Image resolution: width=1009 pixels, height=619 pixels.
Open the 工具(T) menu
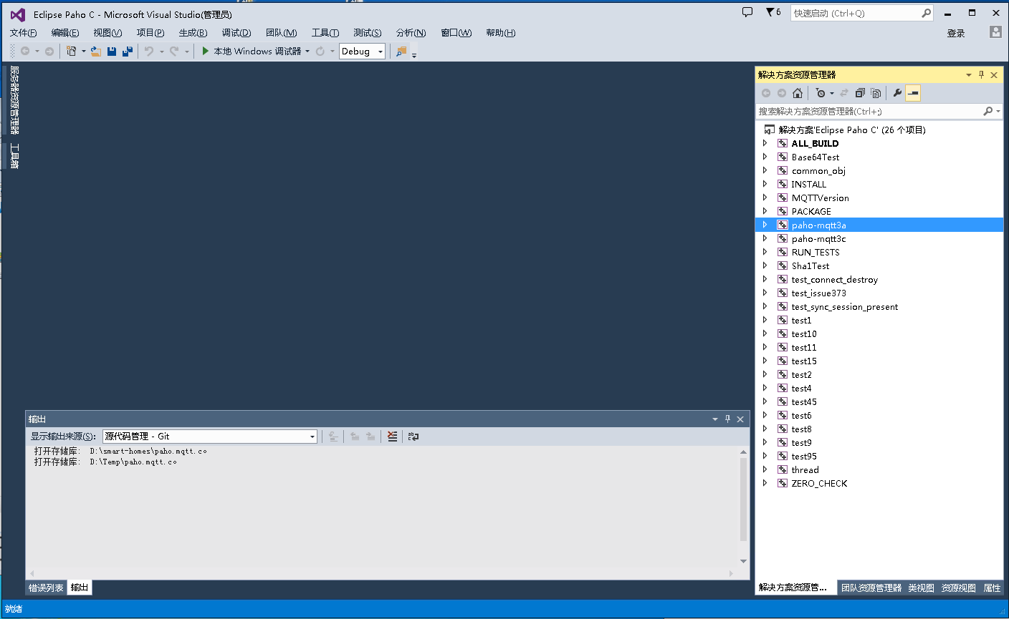pos(325,33)
